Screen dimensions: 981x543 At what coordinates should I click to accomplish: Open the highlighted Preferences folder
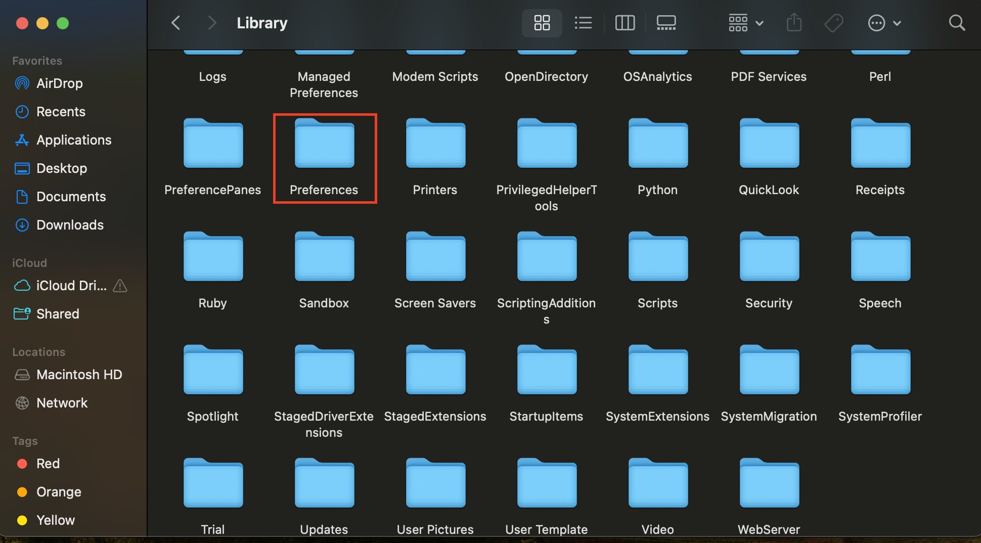coord(325,143)
